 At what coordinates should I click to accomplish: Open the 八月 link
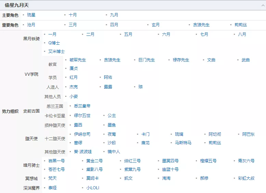[242, 34]
